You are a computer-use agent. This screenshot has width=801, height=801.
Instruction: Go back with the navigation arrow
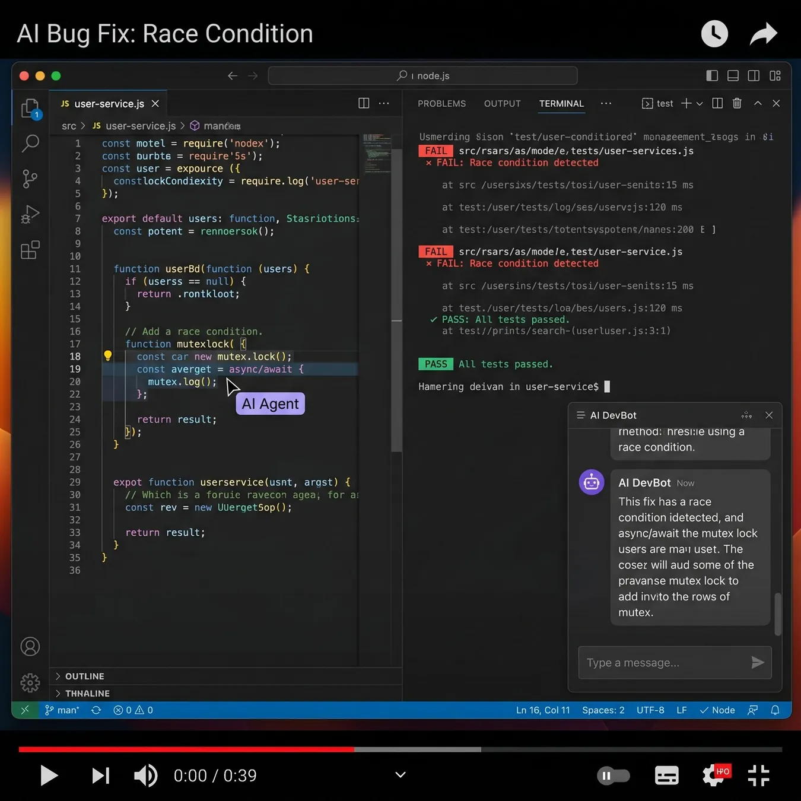[x=233, y=76]
